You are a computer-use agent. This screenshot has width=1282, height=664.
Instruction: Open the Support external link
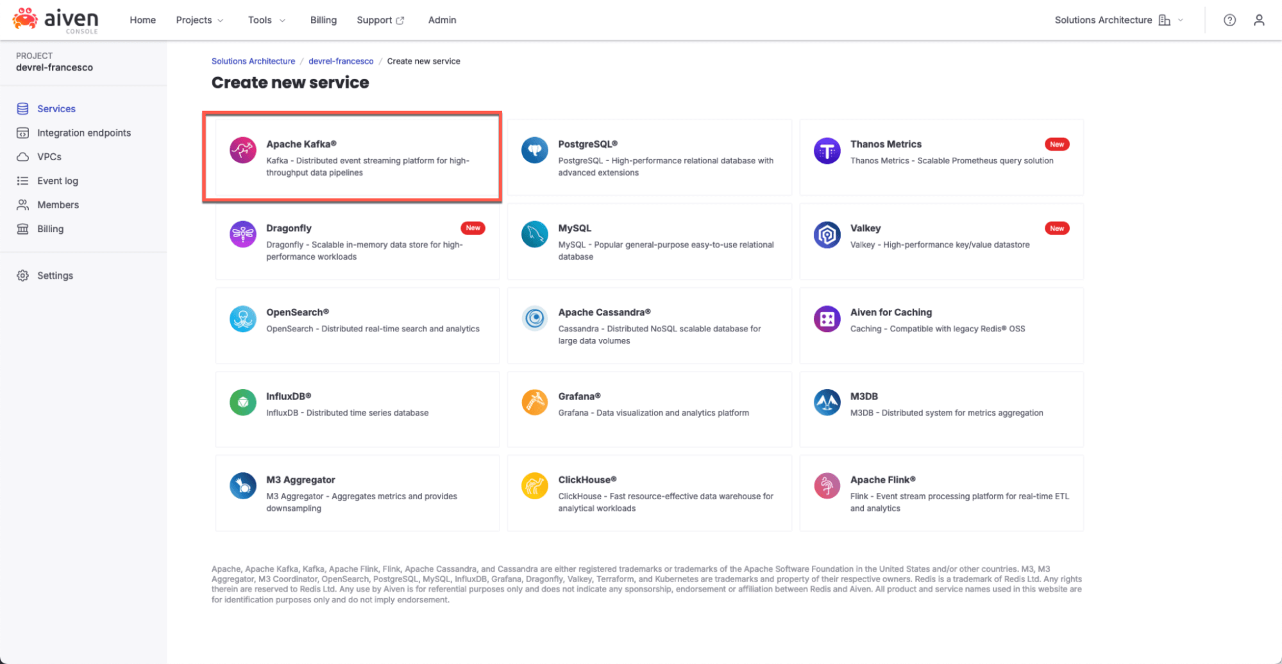point(380,20)
